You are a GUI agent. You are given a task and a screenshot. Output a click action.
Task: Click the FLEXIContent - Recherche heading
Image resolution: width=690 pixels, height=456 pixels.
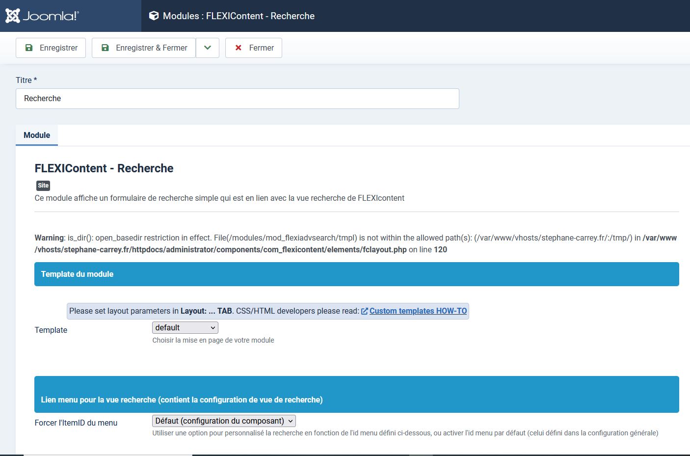(104, 168)
